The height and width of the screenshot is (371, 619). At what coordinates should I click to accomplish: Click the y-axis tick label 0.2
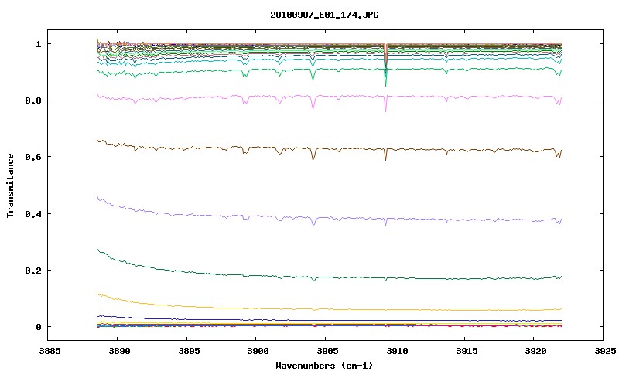click(x=33, y=271)
